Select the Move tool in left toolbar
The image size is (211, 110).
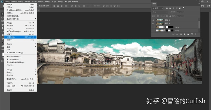pyautogui.click(x=3, y=14)
